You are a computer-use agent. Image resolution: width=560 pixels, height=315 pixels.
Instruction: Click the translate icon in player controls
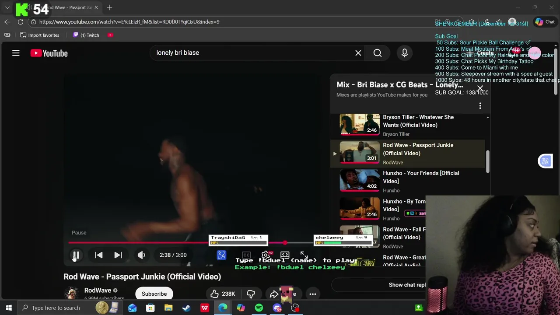coord(221,255)
